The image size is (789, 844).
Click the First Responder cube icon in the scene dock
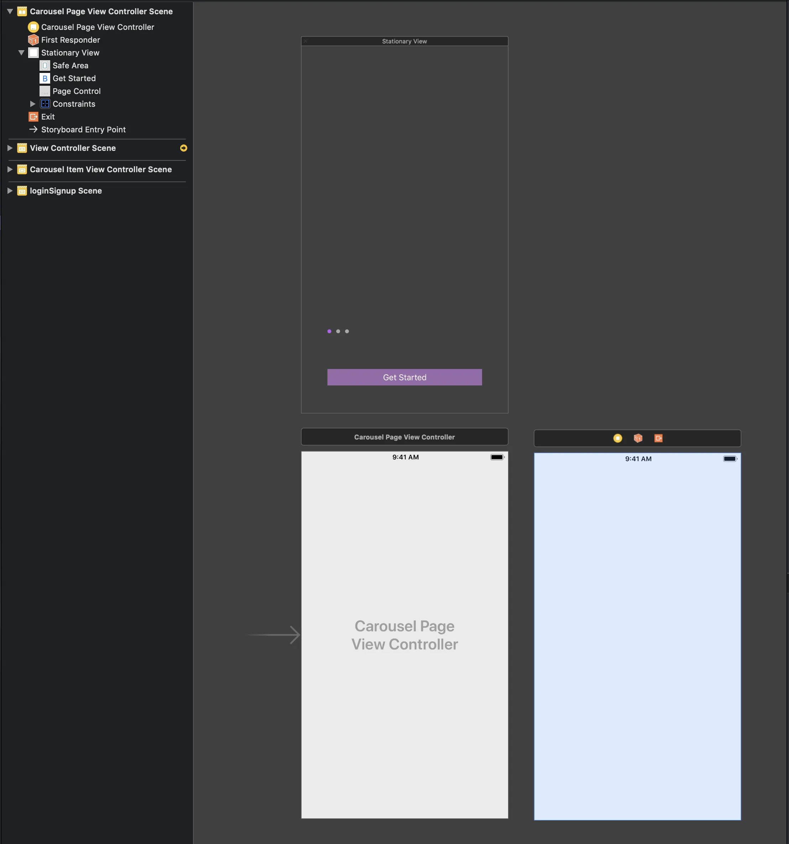tap(638, 438)
